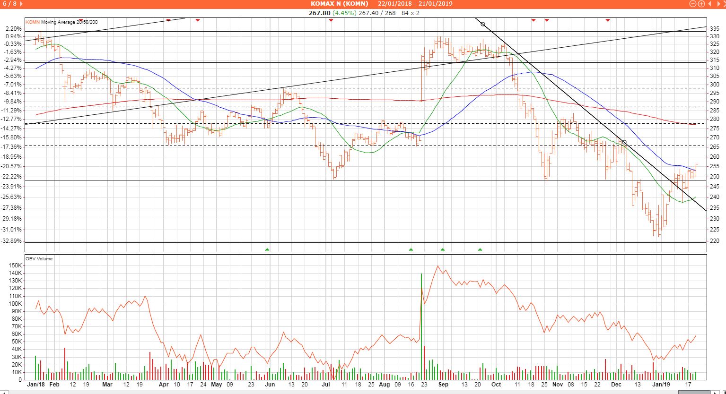Click the KOMAX N (KOMN) title
Screen dimensions: 726x394
pyautogui.click(x=339, y=4)
